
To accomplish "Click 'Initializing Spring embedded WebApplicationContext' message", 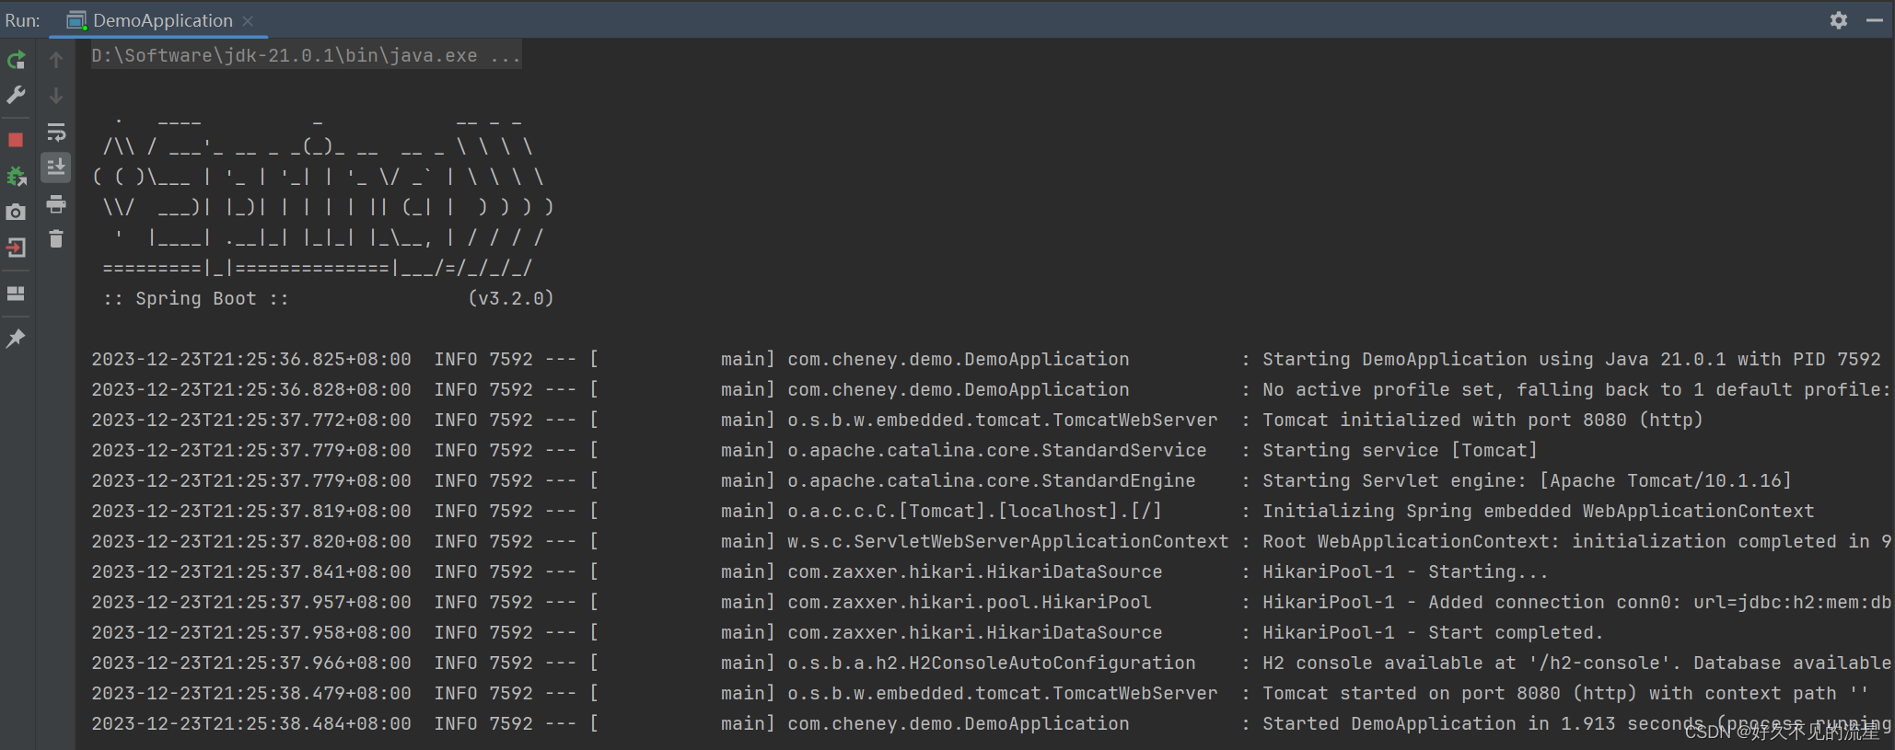I will click(1538, 511).
